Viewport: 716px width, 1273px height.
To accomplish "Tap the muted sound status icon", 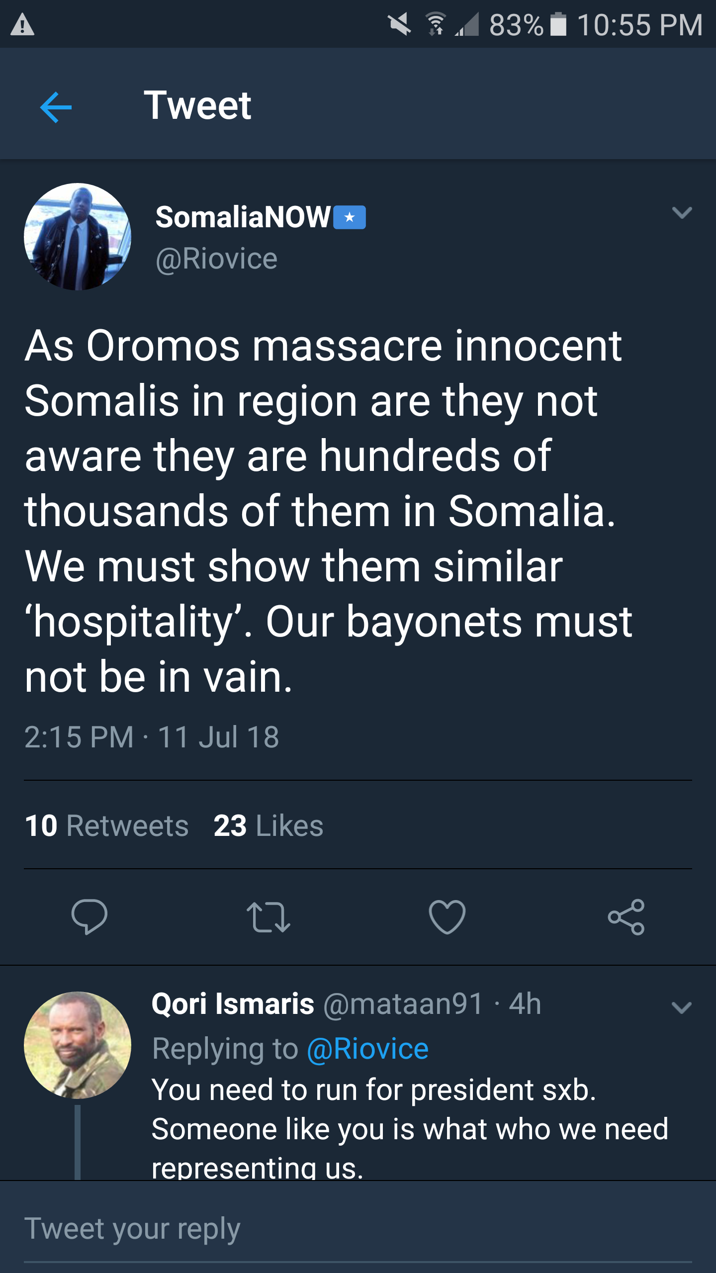I will pyautogui.click(x=400, y=24).
